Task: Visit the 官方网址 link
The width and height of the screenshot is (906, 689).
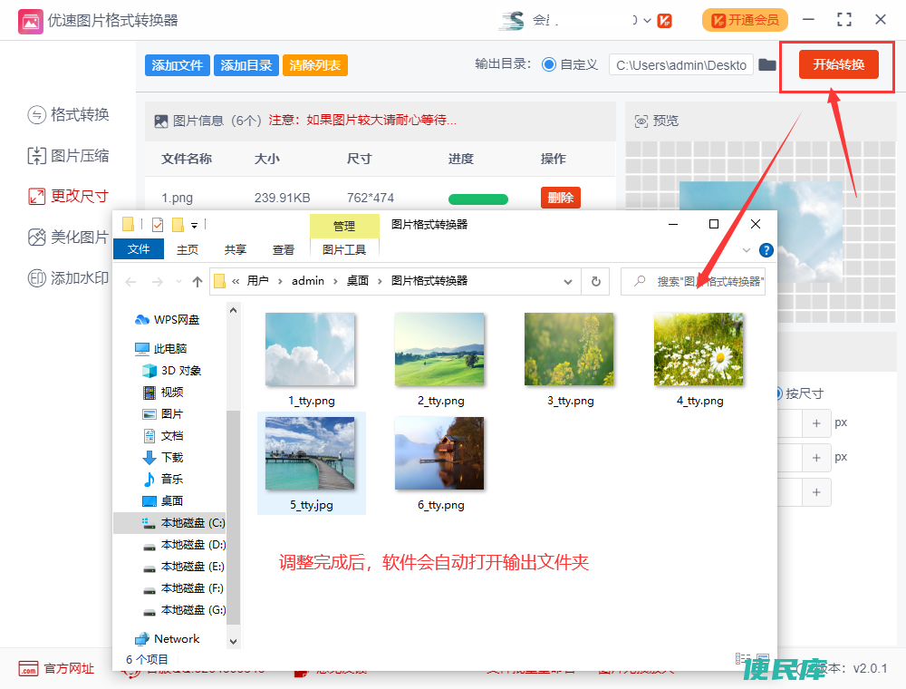Action: tap(56, 669)
